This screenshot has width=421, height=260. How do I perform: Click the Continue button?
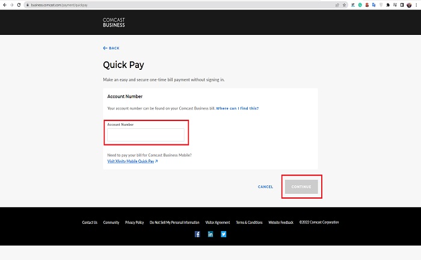[x=301, y=187]
